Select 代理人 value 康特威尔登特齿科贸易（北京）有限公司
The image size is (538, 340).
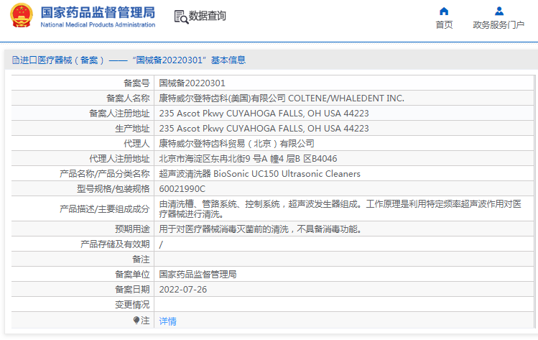pyautogui.click(x=237, y=144)
